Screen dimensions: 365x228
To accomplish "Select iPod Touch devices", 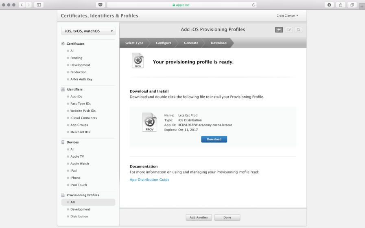I will click(x=79, y=185).
